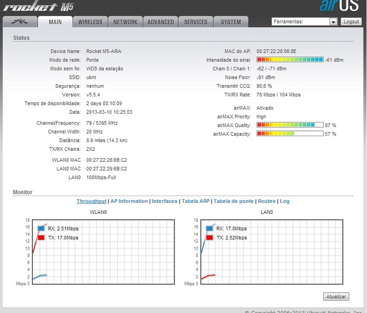Click the uptime 2 days 00:10:09
Image resolution: width=367 pixels, height=313 pixels.
pos(104,103)
